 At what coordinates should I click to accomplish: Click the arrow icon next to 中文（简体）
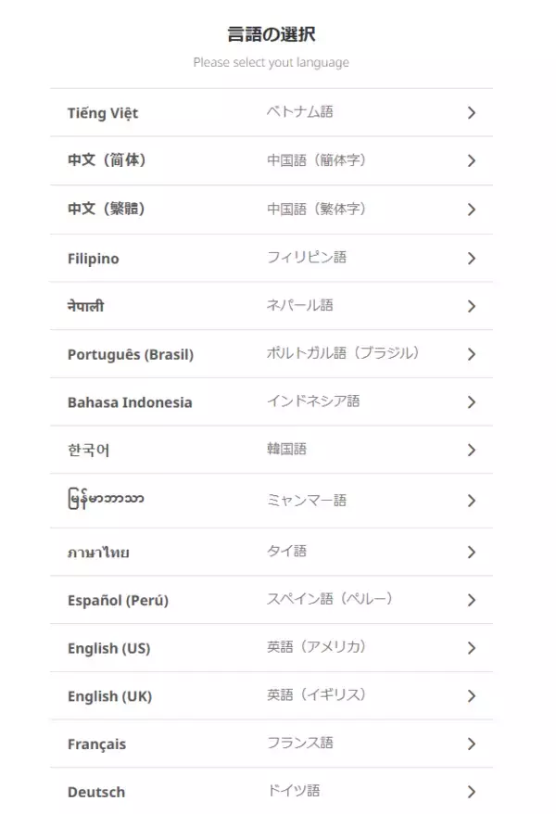pyautogui.click(x=472, y=160)
